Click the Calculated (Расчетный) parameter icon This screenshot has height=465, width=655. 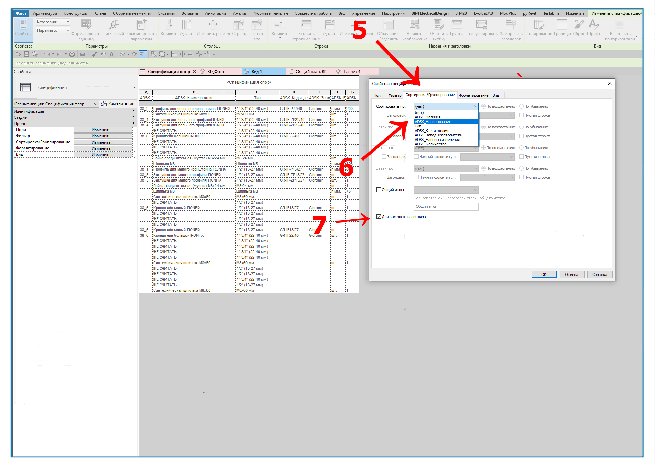pos(113,25)
